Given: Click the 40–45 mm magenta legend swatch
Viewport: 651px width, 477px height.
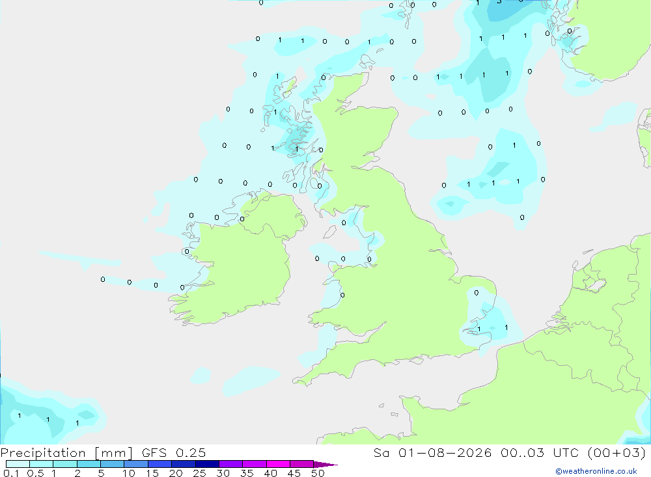Looking at the screenshot, I should 278,464.
